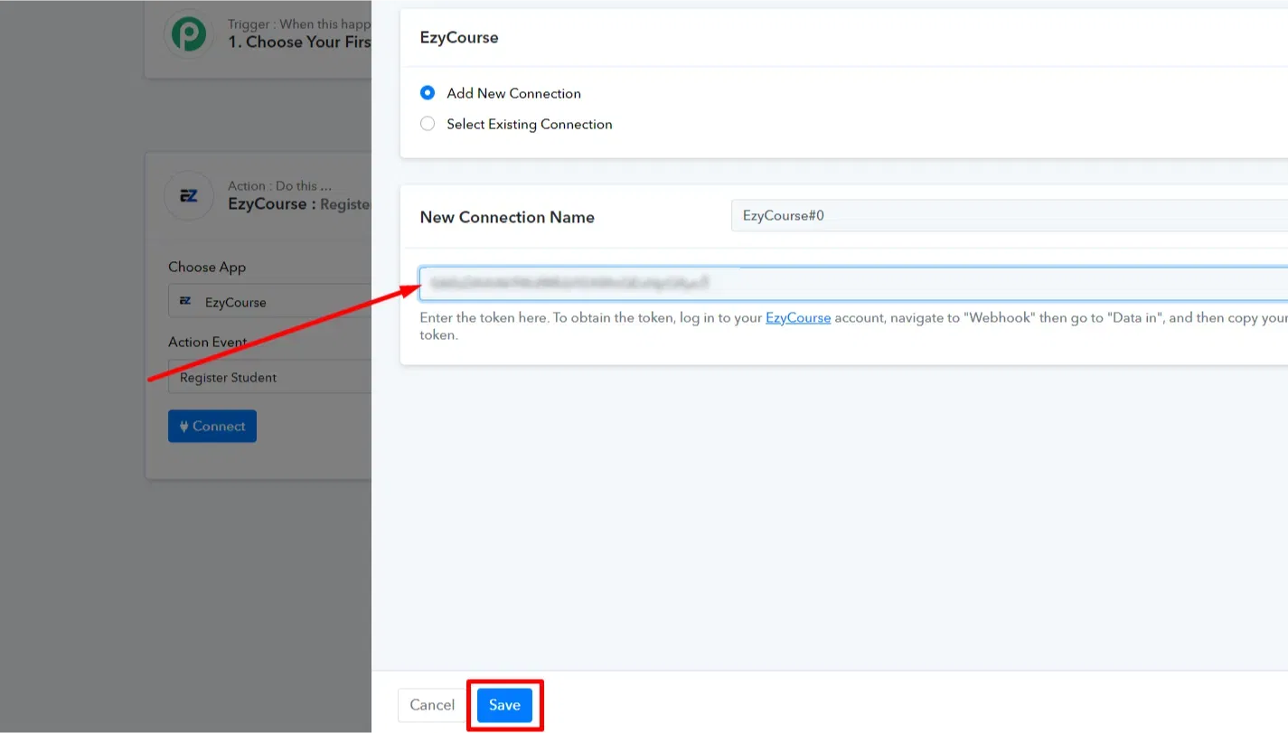The width and height of the screenshot is (1288, 733).
Task: Click the Pabbly trigger icon in the trigger step
Action: click(189, 33)
